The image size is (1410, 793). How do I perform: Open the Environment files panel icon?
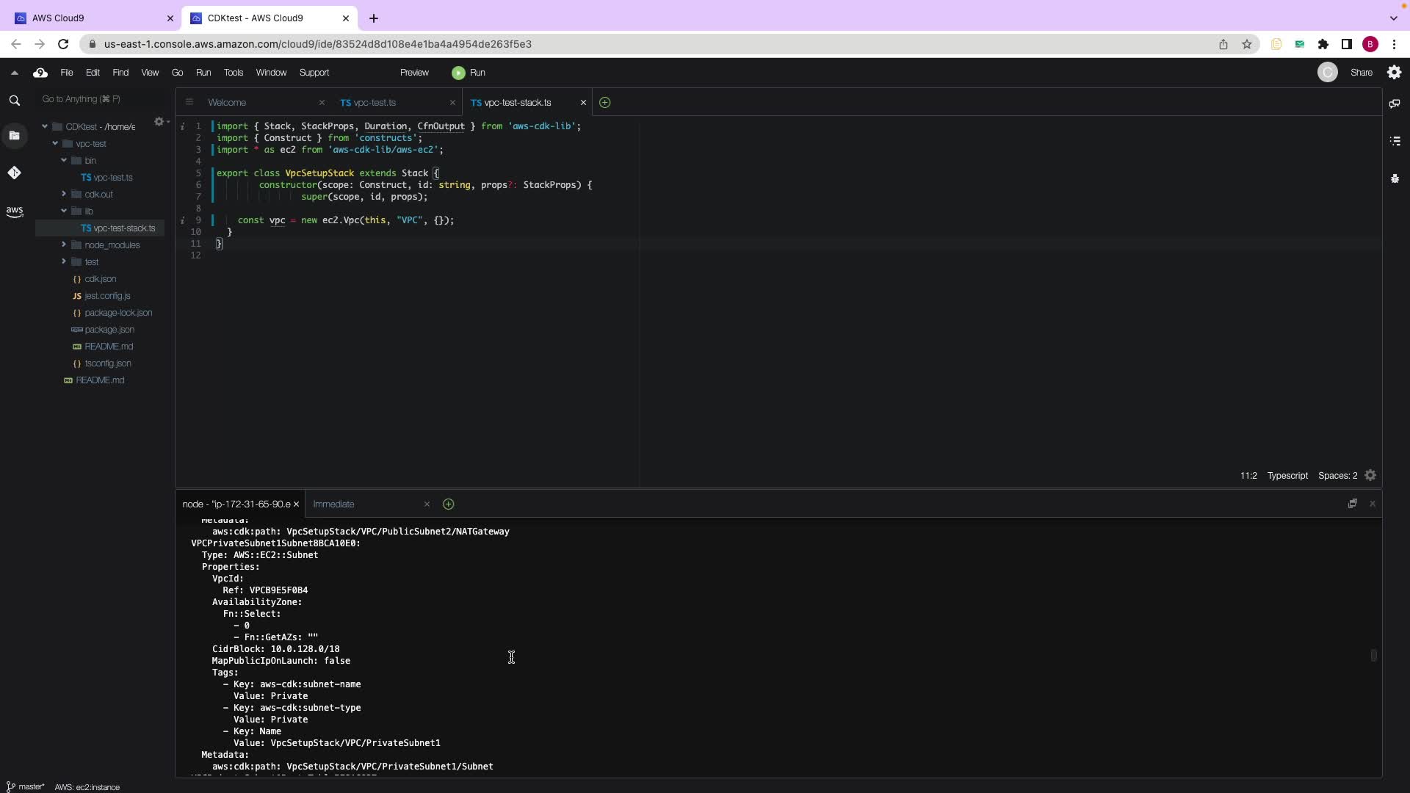(14, 135)
